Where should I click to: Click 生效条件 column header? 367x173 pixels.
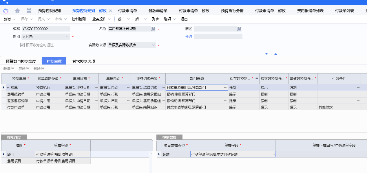[339, 78]
